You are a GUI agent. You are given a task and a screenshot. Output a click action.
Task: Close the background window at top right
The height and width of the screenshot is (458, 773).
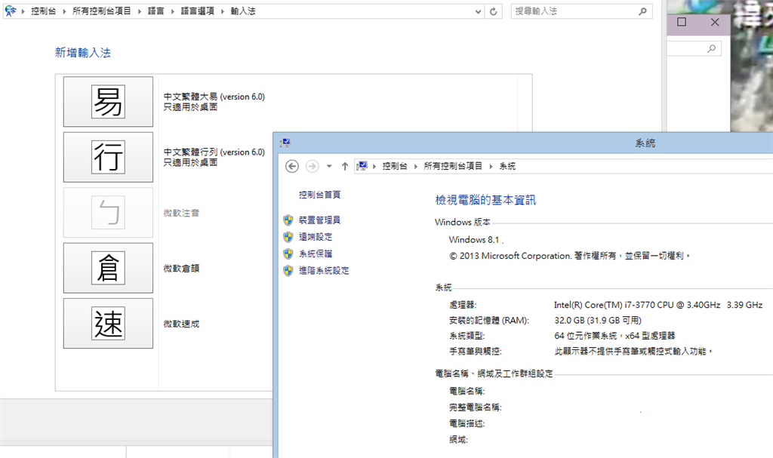[715, 22]
